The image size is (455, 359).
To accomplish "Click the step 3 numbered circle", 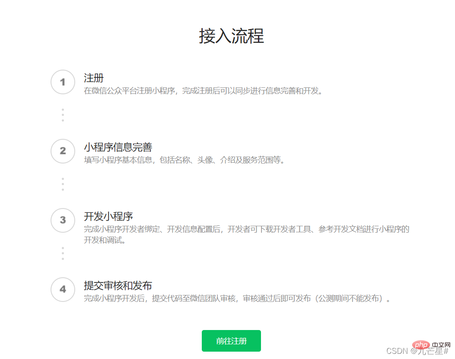I will click(62, 221).
